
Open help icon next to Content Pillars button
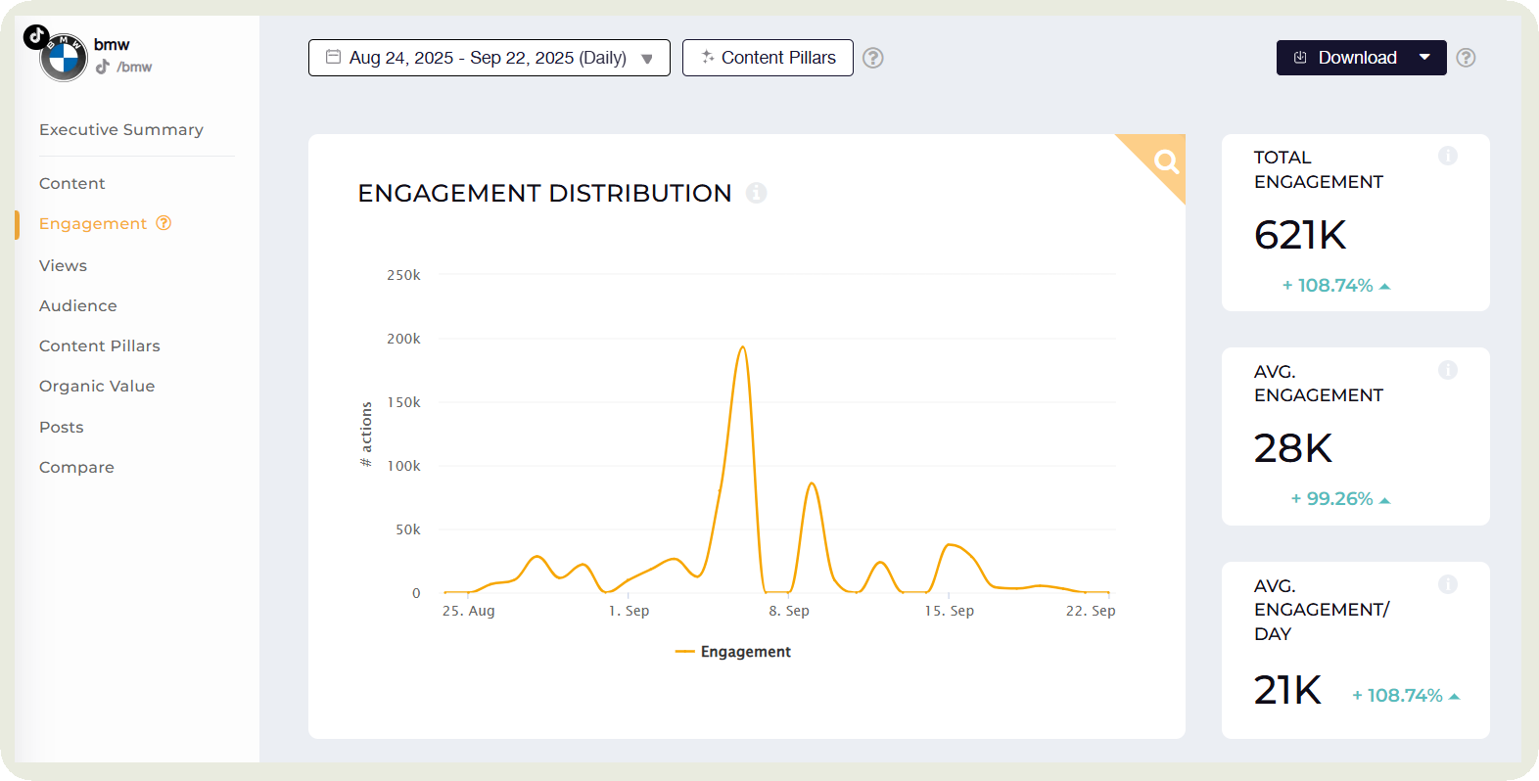[873, 58]
